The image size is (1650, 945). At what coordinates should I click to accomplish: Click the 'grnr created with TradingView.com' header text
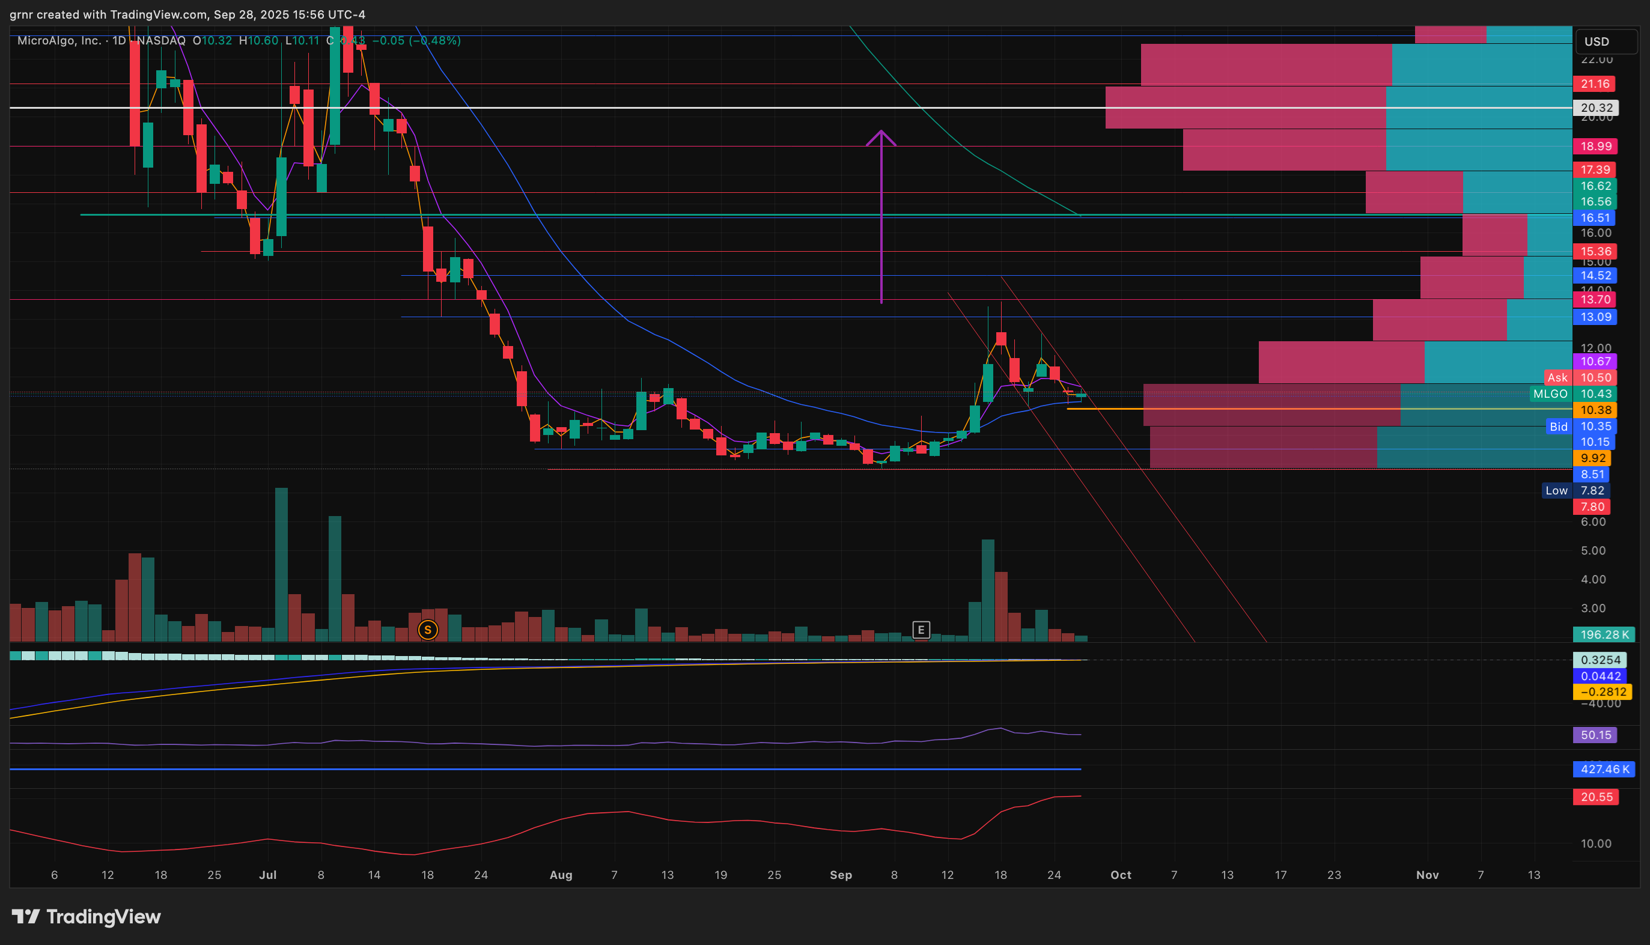pyautogui.click(x=109, y=14)
